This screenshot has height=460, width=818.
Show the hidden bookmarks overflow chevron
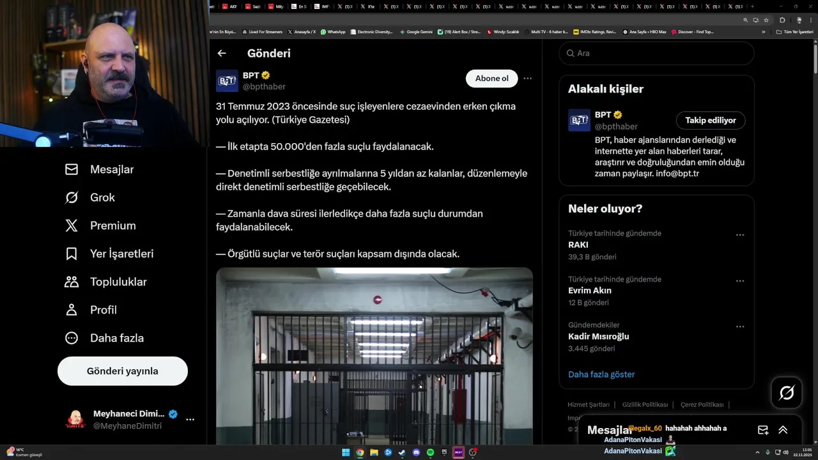pos(763,31)
